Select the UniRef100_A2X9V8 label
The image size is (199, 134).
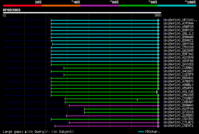pos(178,58)
